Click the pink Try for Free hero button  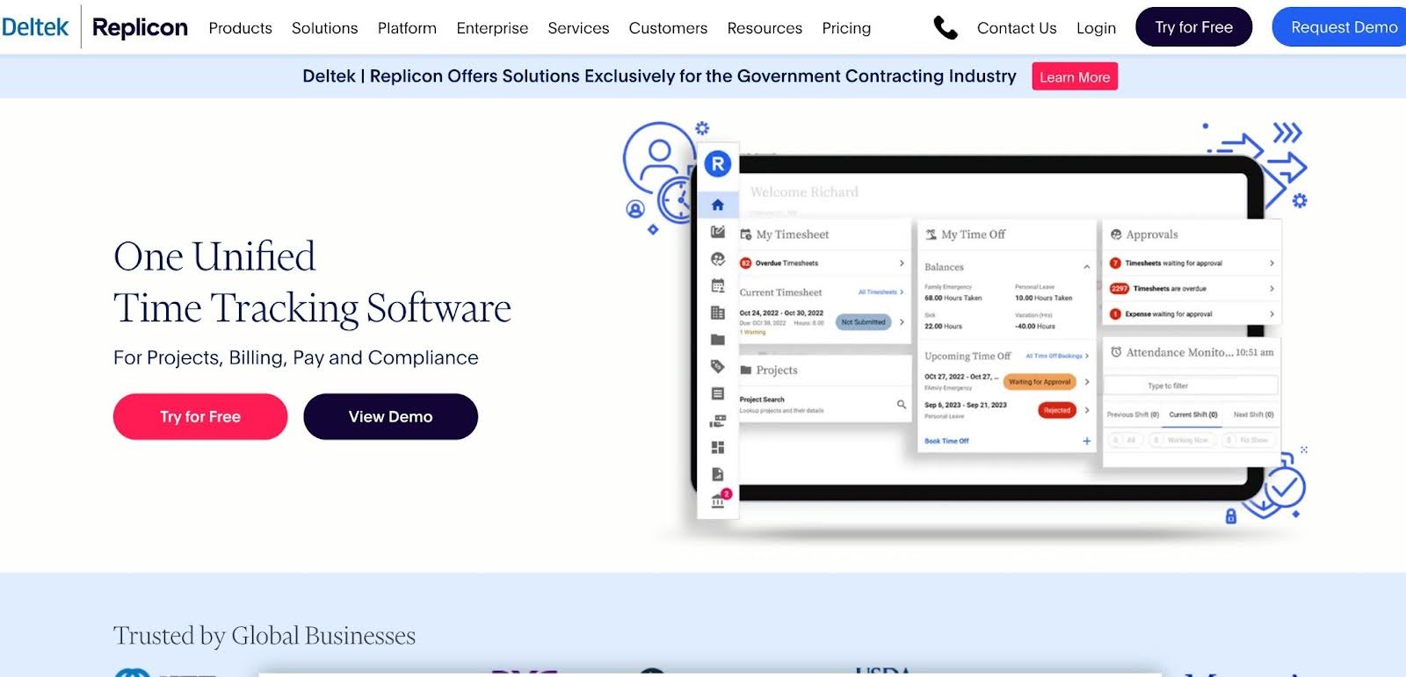(200, 416)
